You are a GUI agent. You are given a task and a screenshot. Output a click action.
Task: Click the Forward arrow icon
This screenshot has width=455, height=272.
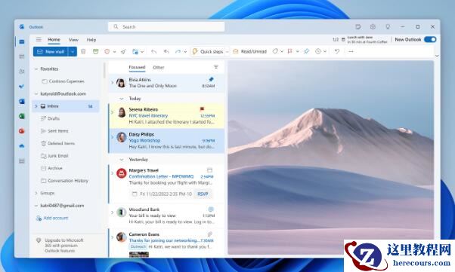point(178,51)
